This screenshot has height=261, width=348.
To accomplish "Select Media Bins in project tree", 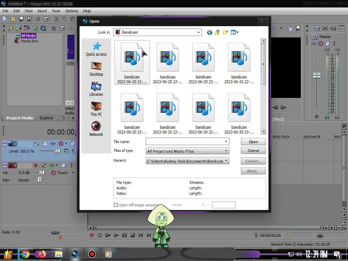I will pyautogui.click(x=30, y=41).
